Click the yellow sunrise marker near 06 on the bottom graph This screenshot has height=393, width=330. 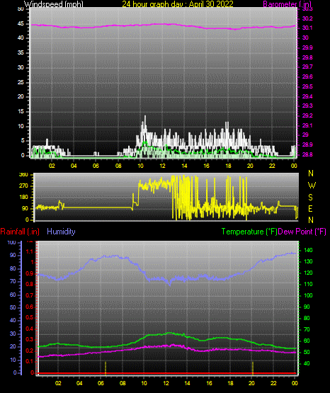point(106,368)
